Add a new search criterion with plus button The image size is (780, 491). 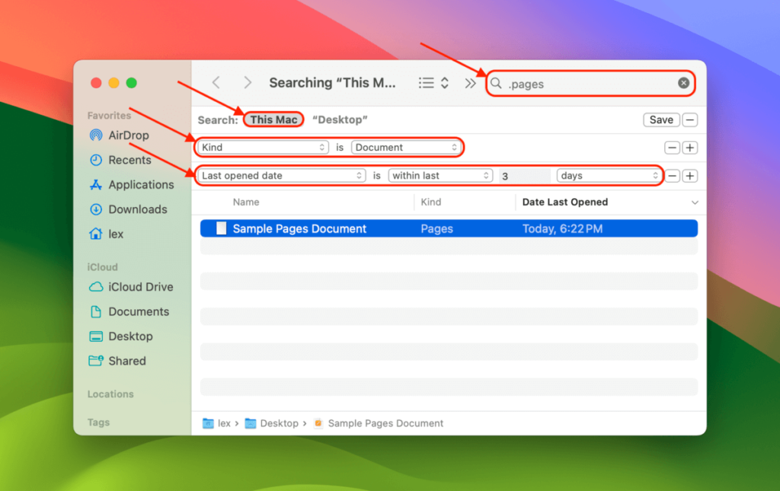(x=690, y=147)
